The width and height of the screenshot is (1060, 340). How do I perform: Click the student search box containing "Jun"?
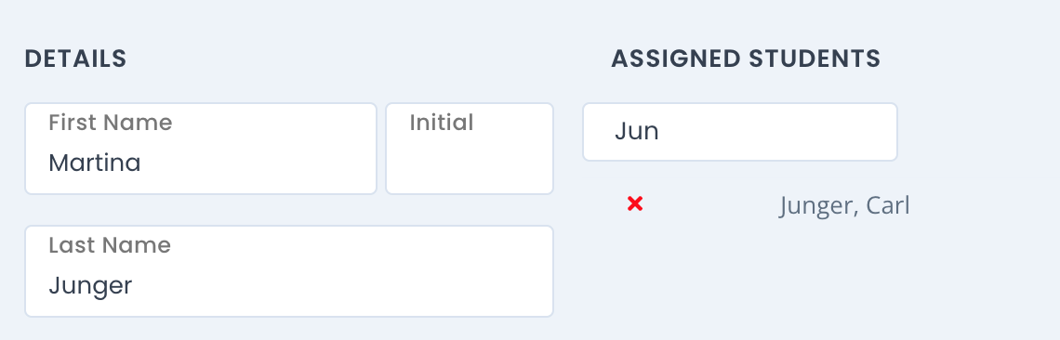(740, 132)
